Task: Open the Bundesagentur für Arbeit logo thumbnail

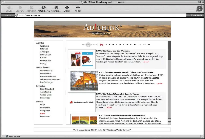Action: pyautogui.click(x=82, y=102)
